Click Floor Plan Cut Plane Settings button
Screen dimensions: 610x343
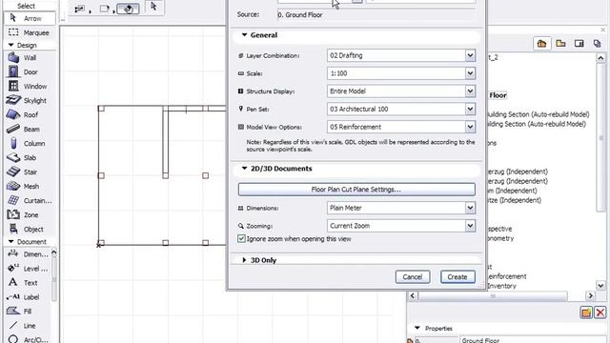[356, 190]
